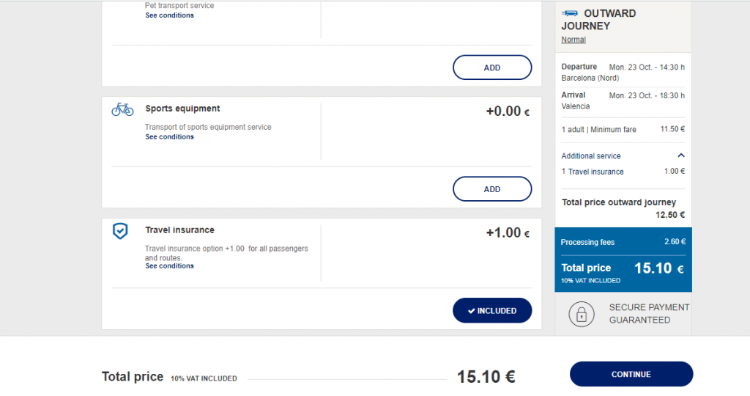Click the Additional service heading

[x=591, y=155]
